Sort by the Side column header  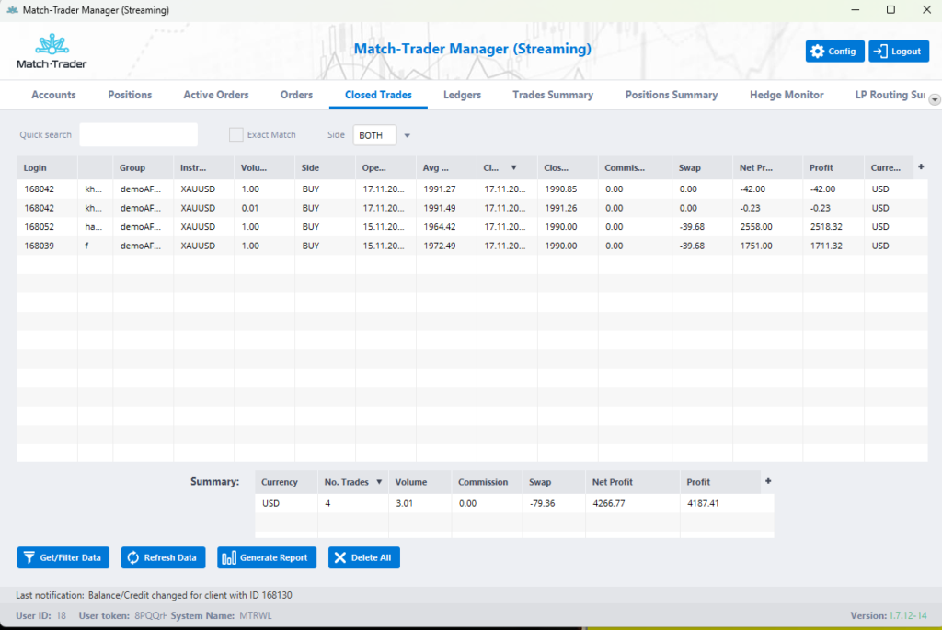[325, 167]
